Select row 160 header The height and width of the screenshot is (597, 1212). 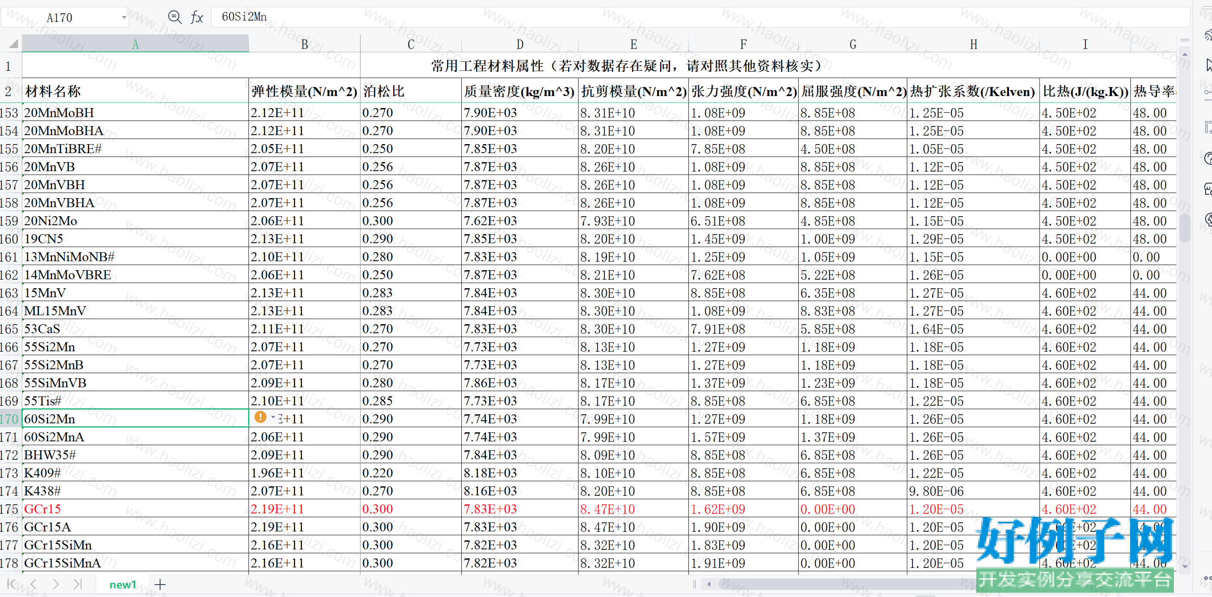pos(10,239)
